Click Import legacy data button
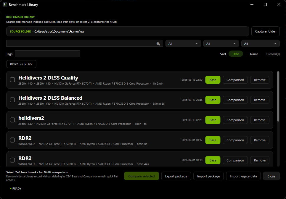This screenshot has height=199, width=286. point(243,176)
